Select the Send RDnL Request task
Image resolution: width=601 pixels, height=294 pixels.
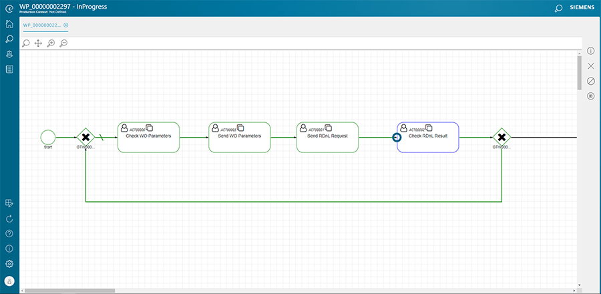coord(327,137)
